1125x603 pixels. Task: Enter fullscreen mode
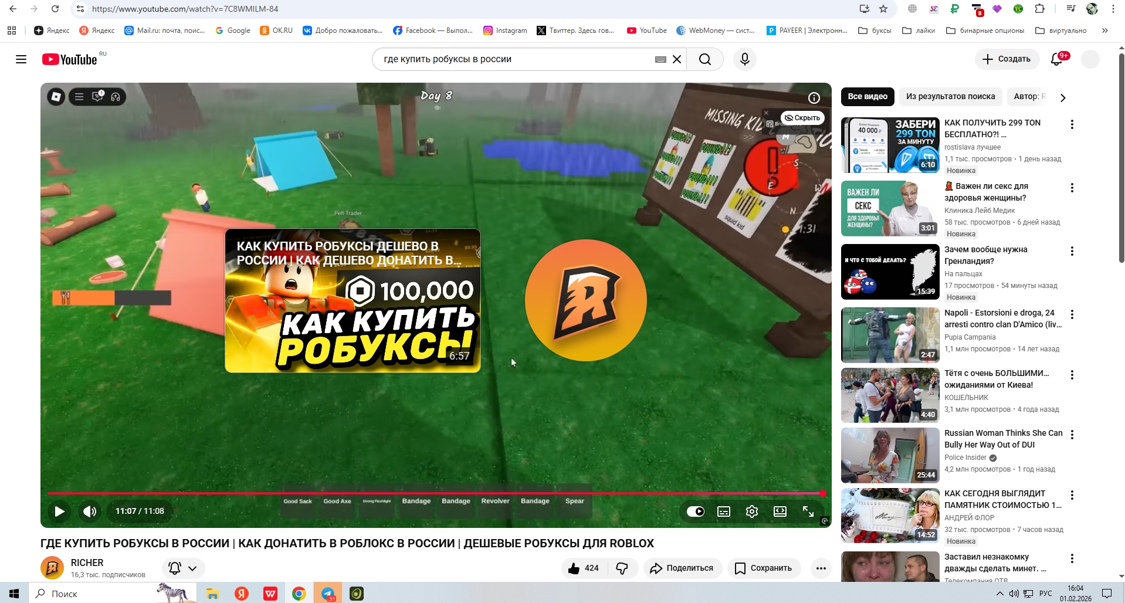pos(808,511)
